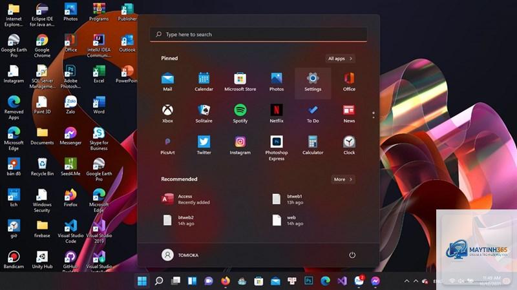Viewport: 517px width, 290px height.
Task: Select the Word desktop shortcut
Action: click(x=99, y=104)
